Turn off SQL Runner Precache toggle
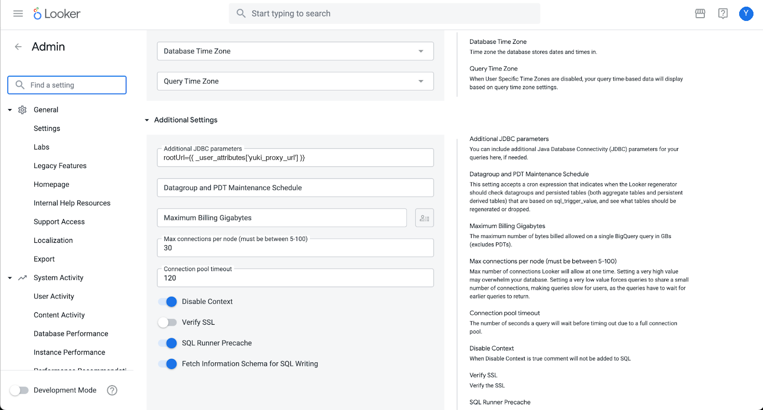763x410 pixels. 168,343
